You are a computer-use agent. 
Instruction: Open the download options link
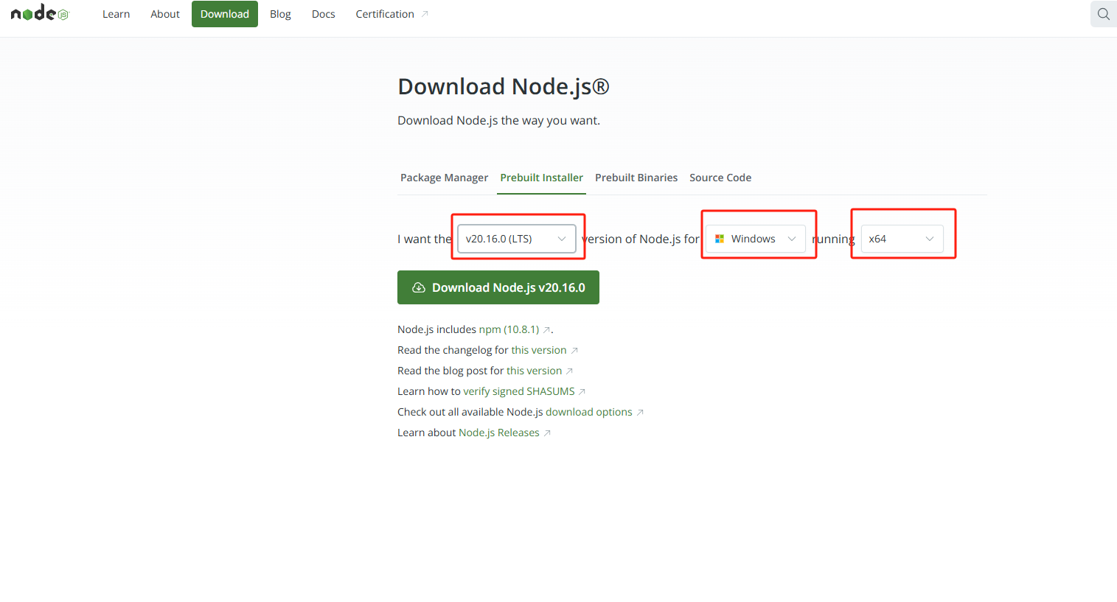pyautogui.click(x=588, y=412)
